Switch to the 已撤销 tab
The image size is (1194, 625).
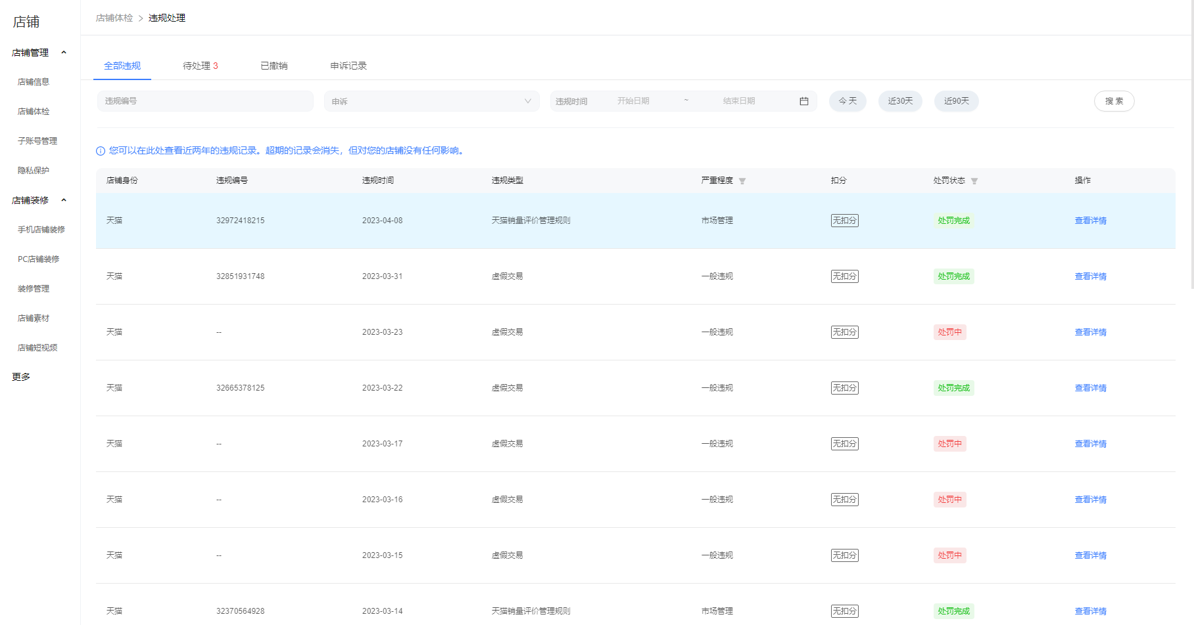pyautogui.click(x=274, y=66)
